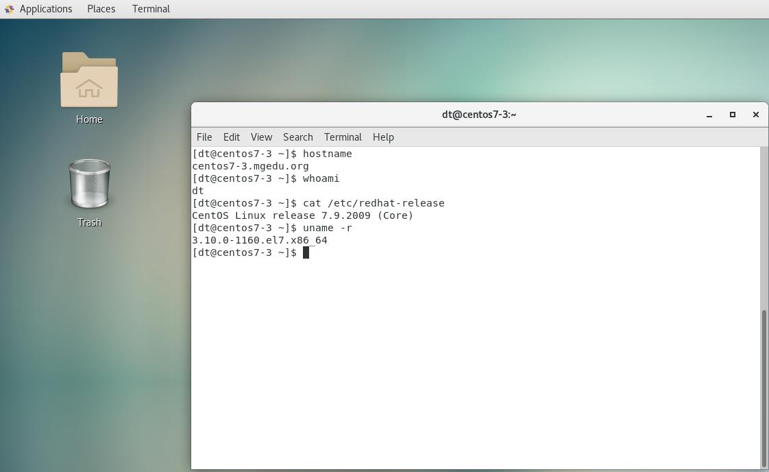769x472 pixels.
Task: Open the terminal Search menu
Action: [x=297, y=137]
